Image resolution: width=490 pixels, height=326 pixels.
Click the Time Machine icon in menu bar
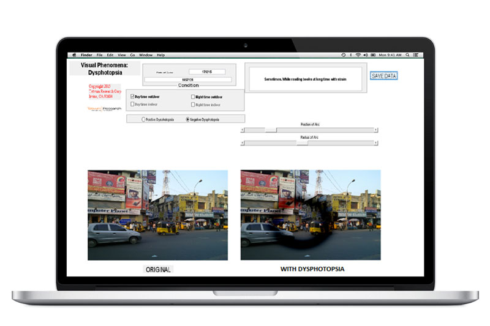[343, 55]
